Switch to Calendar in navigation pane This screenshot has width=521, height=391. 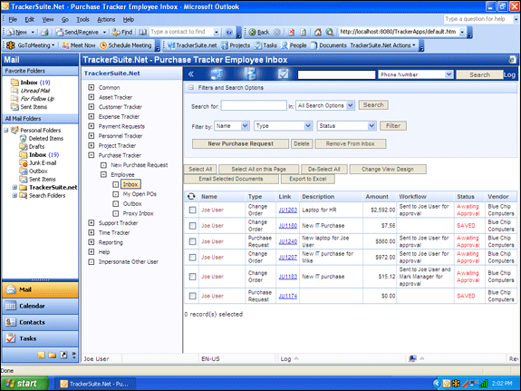tap(40, 306)
